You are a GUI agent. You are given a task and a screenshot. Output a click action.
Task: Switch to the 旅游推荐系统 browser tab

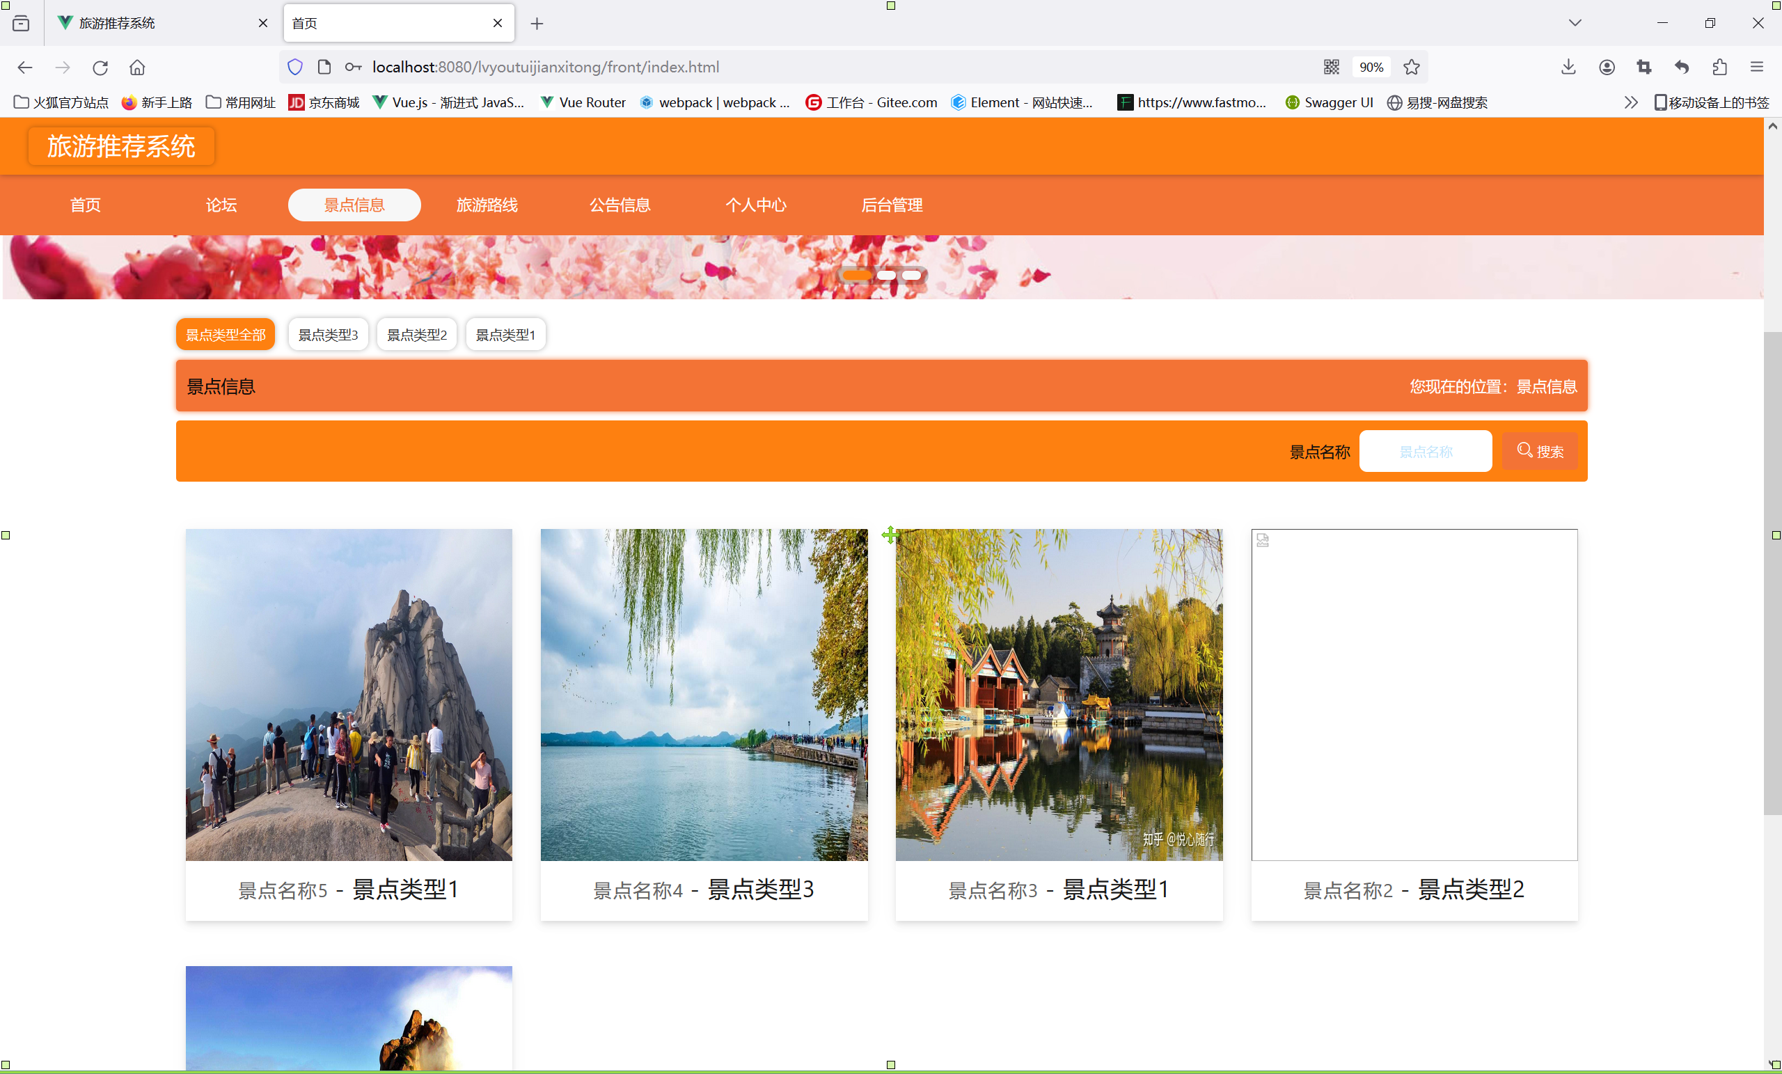(x=117, y=23)
